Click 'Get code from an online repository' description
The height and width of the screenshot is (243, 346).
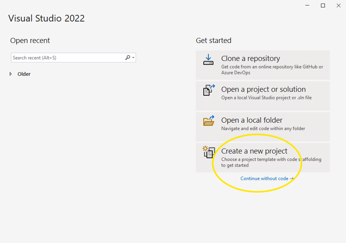272,69
